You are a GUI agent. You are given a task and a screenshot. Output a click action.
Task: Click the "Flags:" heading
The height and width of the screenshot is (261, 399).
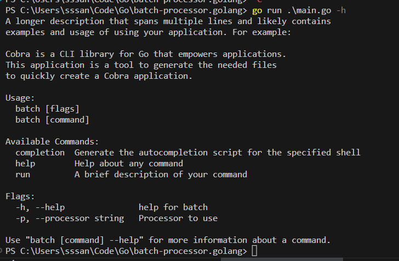pos(20,196)
